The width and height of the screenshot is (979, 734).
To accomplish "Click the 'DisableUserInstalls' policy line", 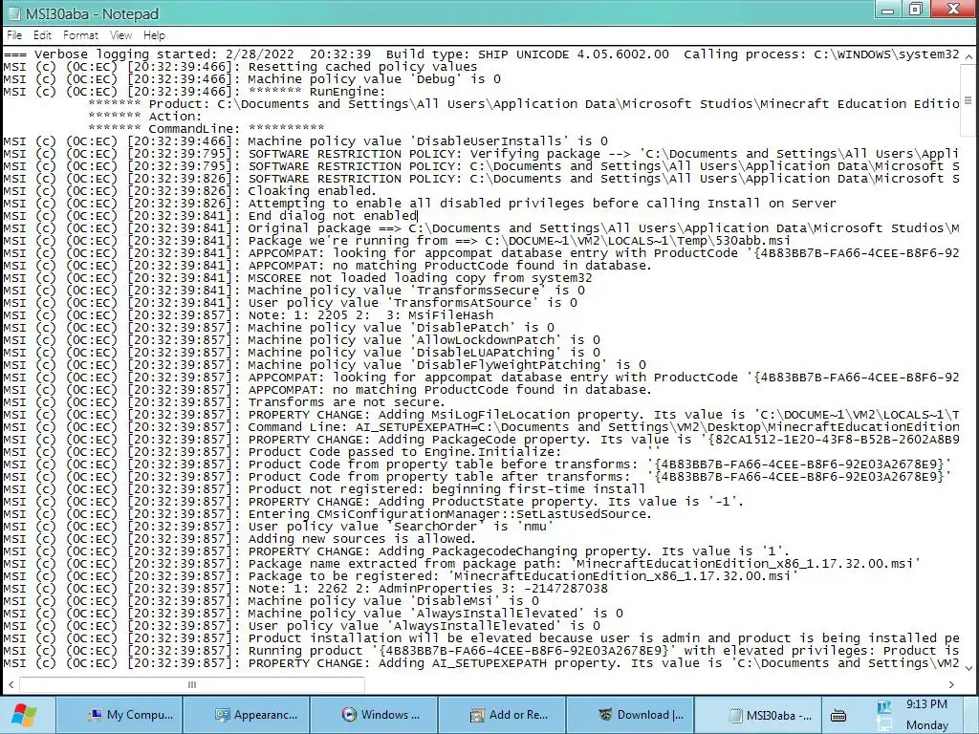I will 305,141.
